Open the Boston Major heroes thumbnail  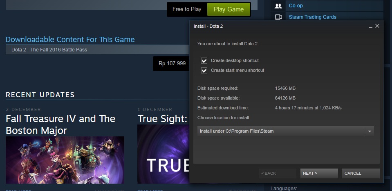click(65, 160)
